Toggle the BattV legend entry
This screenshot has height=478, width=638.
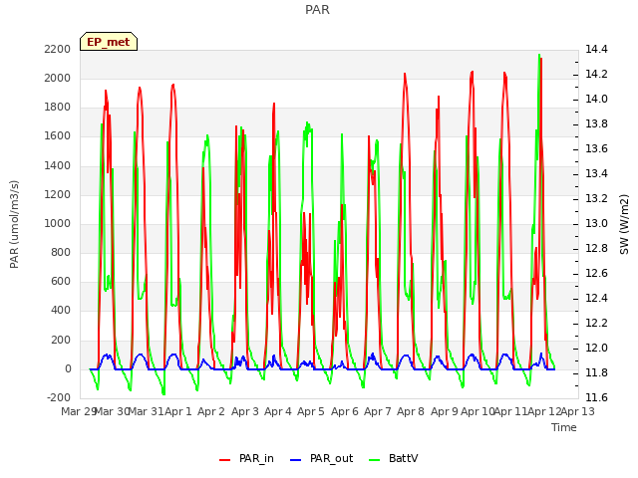click(393, 458)
